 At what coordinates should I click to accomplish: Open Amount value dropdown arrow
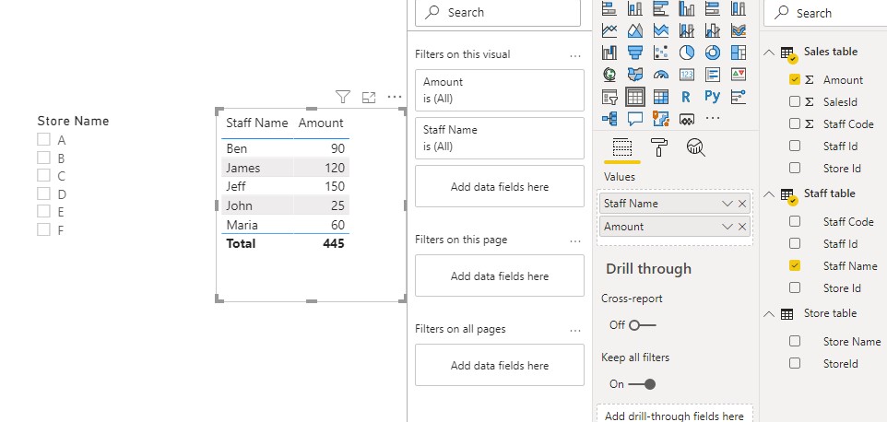click(x=727, y=227)
